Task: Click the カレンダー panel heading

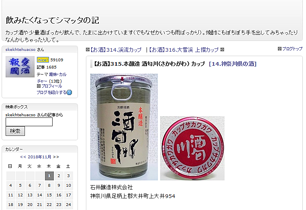Action: tap(14, 149)
